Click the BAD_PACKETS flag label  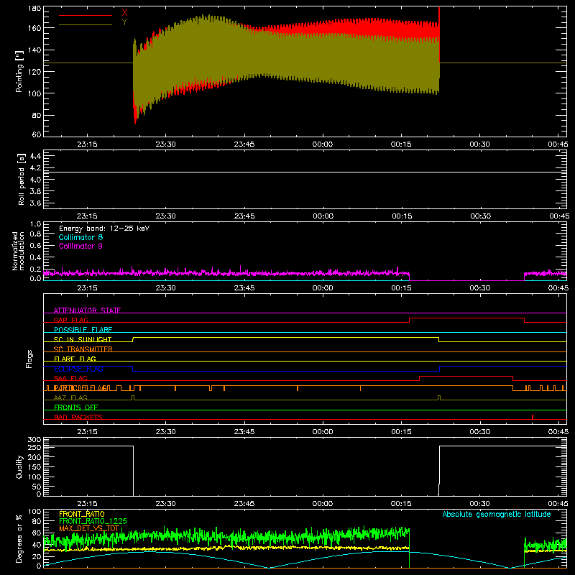tap(78, 417)
